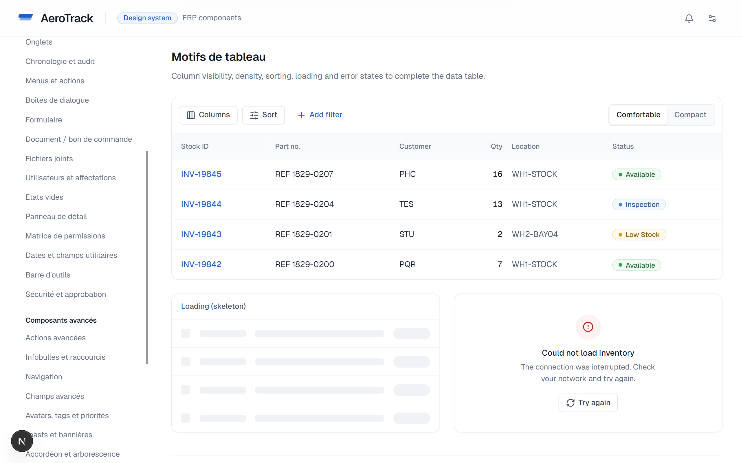Go to Actions avancées
The height and width of the screenshot is (463, 741).
(x=56, y=338)
